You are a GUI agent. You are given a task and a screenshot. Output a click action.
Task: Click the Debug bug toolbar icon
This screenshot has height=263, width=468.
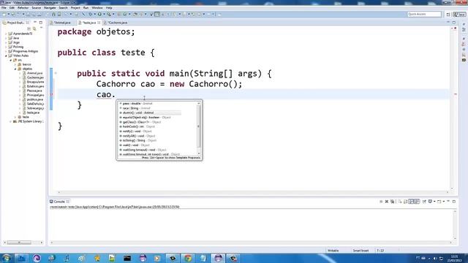pos(91,15)
